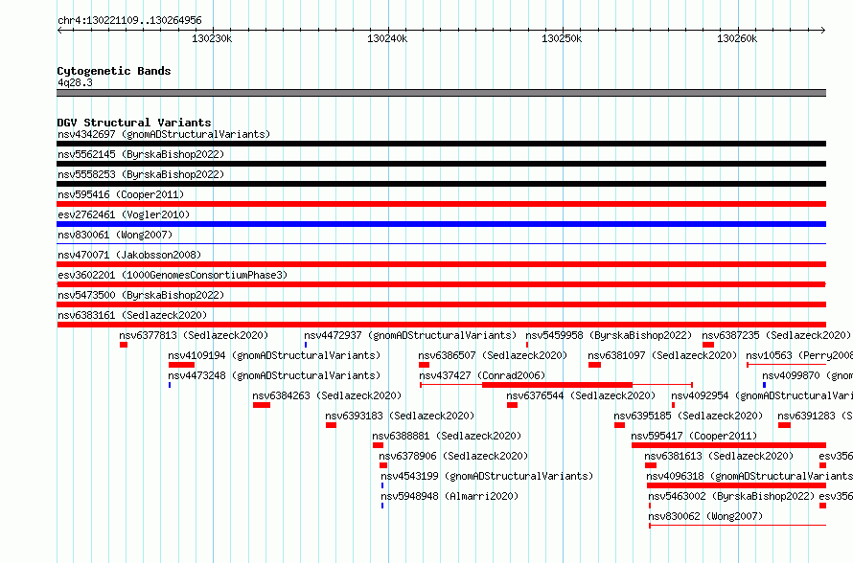The height and width of the screenshot is (563, 853).
Task: Open nsv6387235 Sedlazeck2020 label
Action: coord(776,335)
